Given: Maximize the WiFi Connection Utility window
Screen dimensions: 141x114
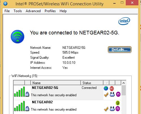Looking at the screenshot, I should click(x=122, y=3).
